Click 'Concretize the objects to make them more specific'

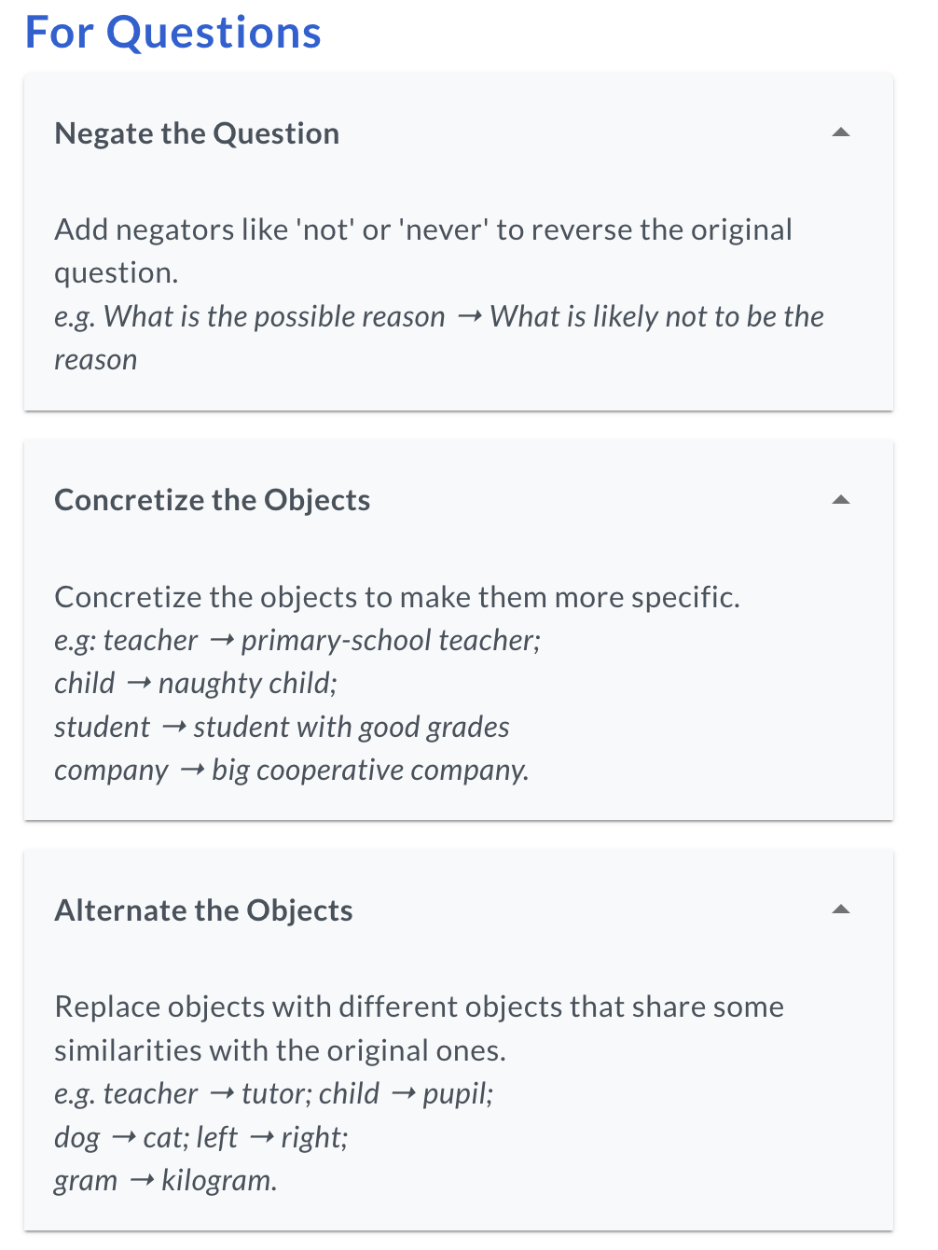tap(397, 597)
